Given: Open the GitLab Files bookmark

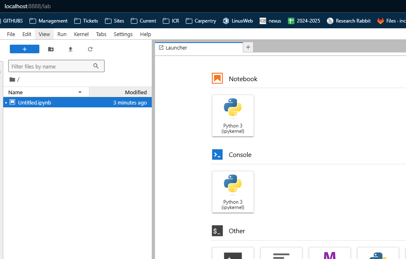Looking at the screenshot, I should (x=392, y=21).
